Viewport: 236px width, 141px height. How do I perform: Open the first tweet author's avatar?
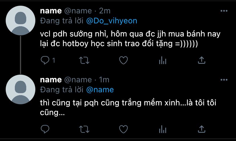[x=21, y=21]
